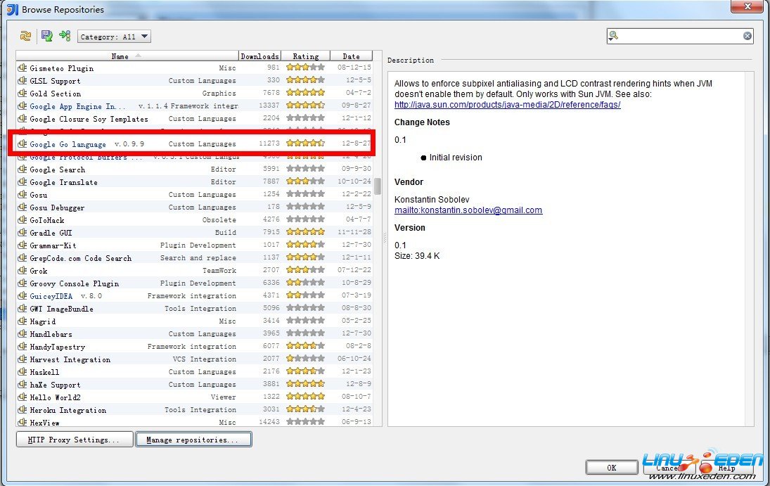Select the Google Go language plugin
Image resolution: width=770 pixels, height=486 pixels.
coord(195,144)
